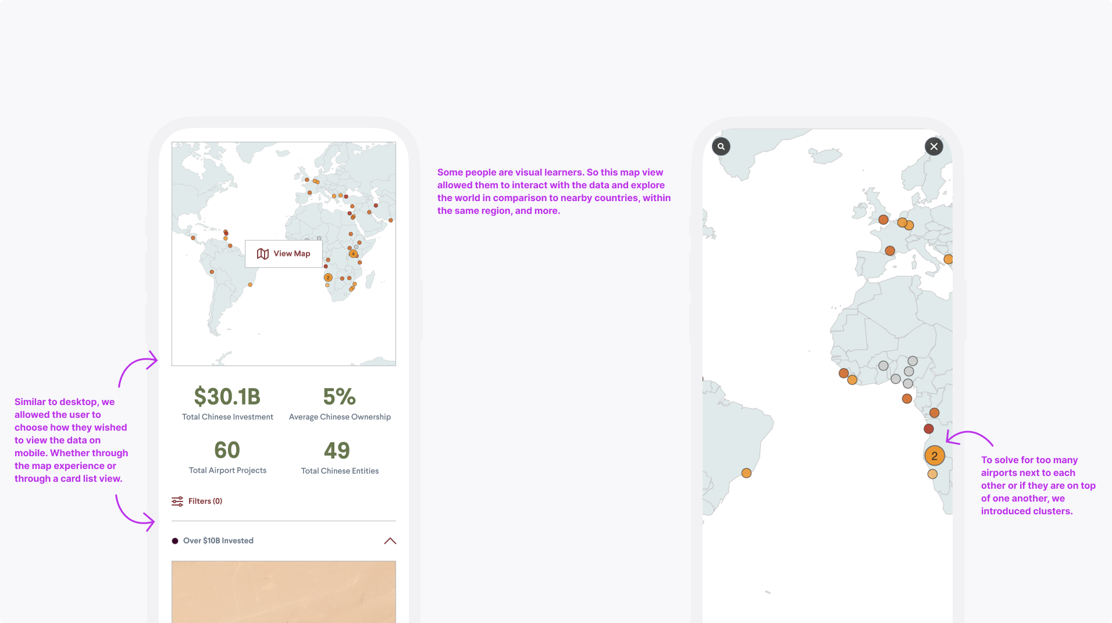Collapse the Over $10B Invested section
The image size is (1112, 623).
[390, 540]
